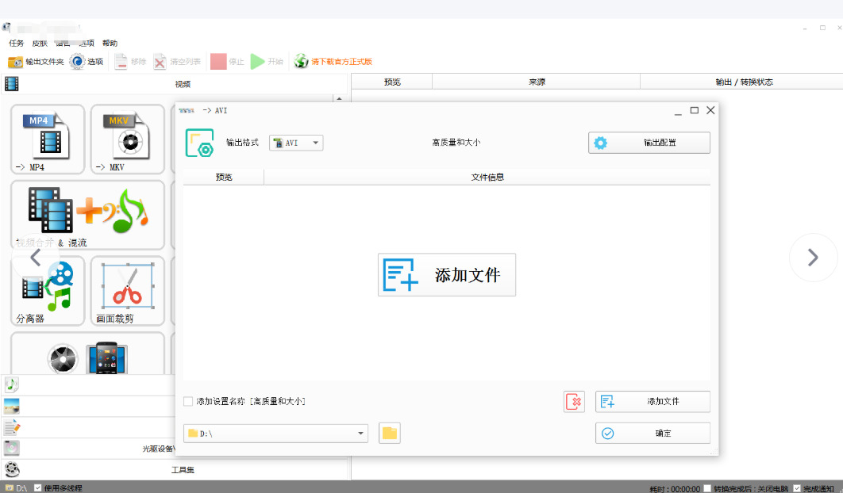This screenshot has width=843, height=493.
Task: Open the 画面裁剪 crop tool
Action: (127, 290)
